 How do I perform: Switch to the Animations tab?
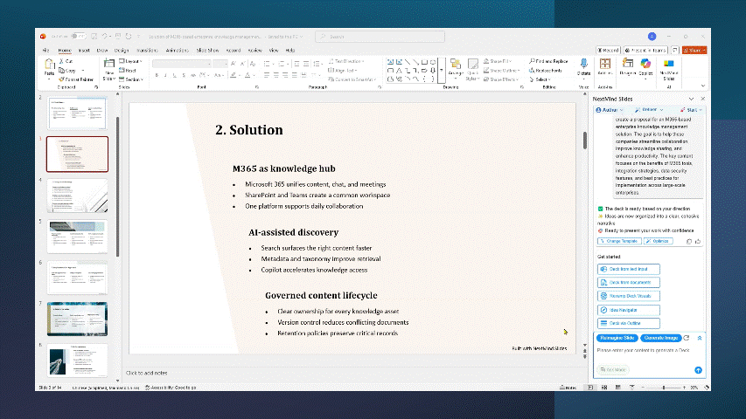(x=177, y=50)
